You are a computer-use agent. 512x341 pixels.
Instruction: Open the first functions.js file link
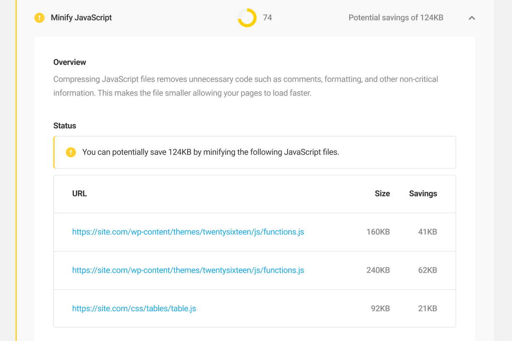[x=188, y=232]
